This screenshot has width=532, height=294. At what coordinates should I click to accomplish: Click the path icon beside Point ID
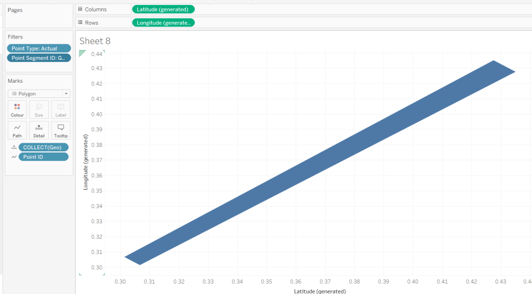(x=14, y=157)
